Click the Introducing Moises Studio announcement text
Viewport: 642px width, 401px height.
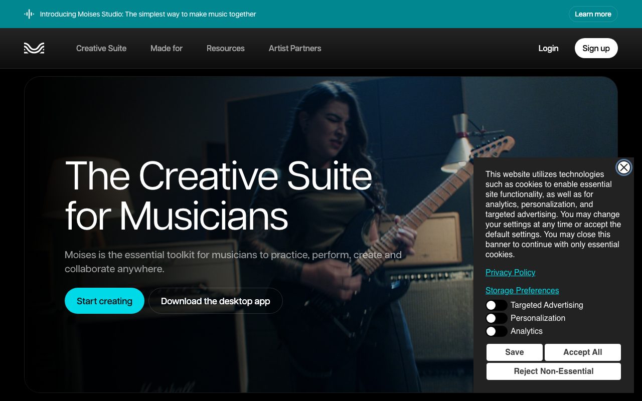(x=148, y=14)
